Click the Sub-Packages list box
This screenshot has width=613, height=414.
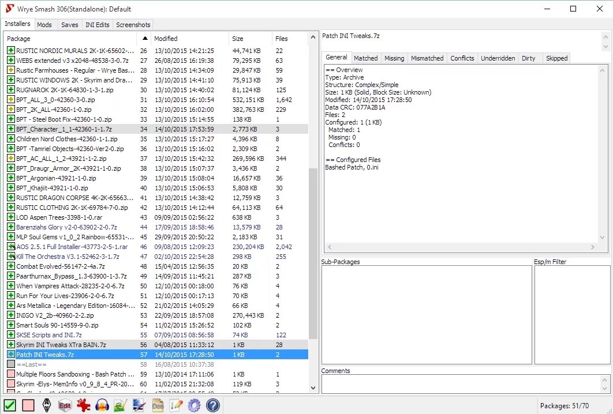[x=427, y=315]
